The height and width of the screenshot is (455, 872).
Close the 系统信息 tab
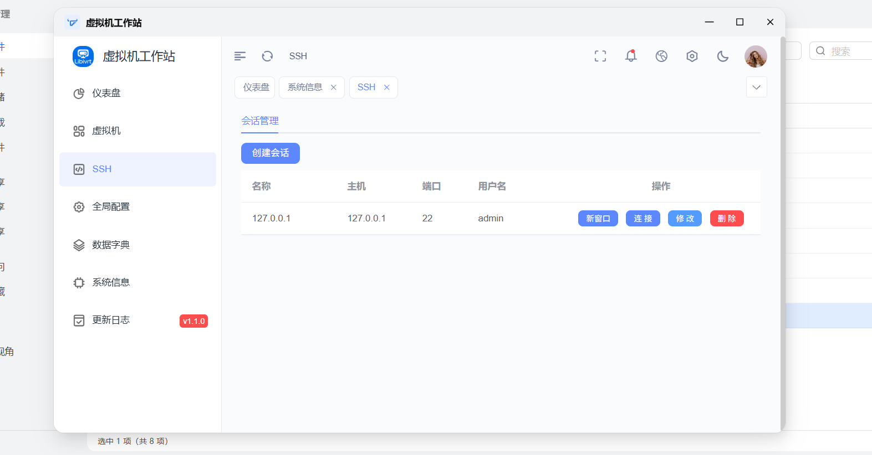pyautogui.click(x=334, y=87)
